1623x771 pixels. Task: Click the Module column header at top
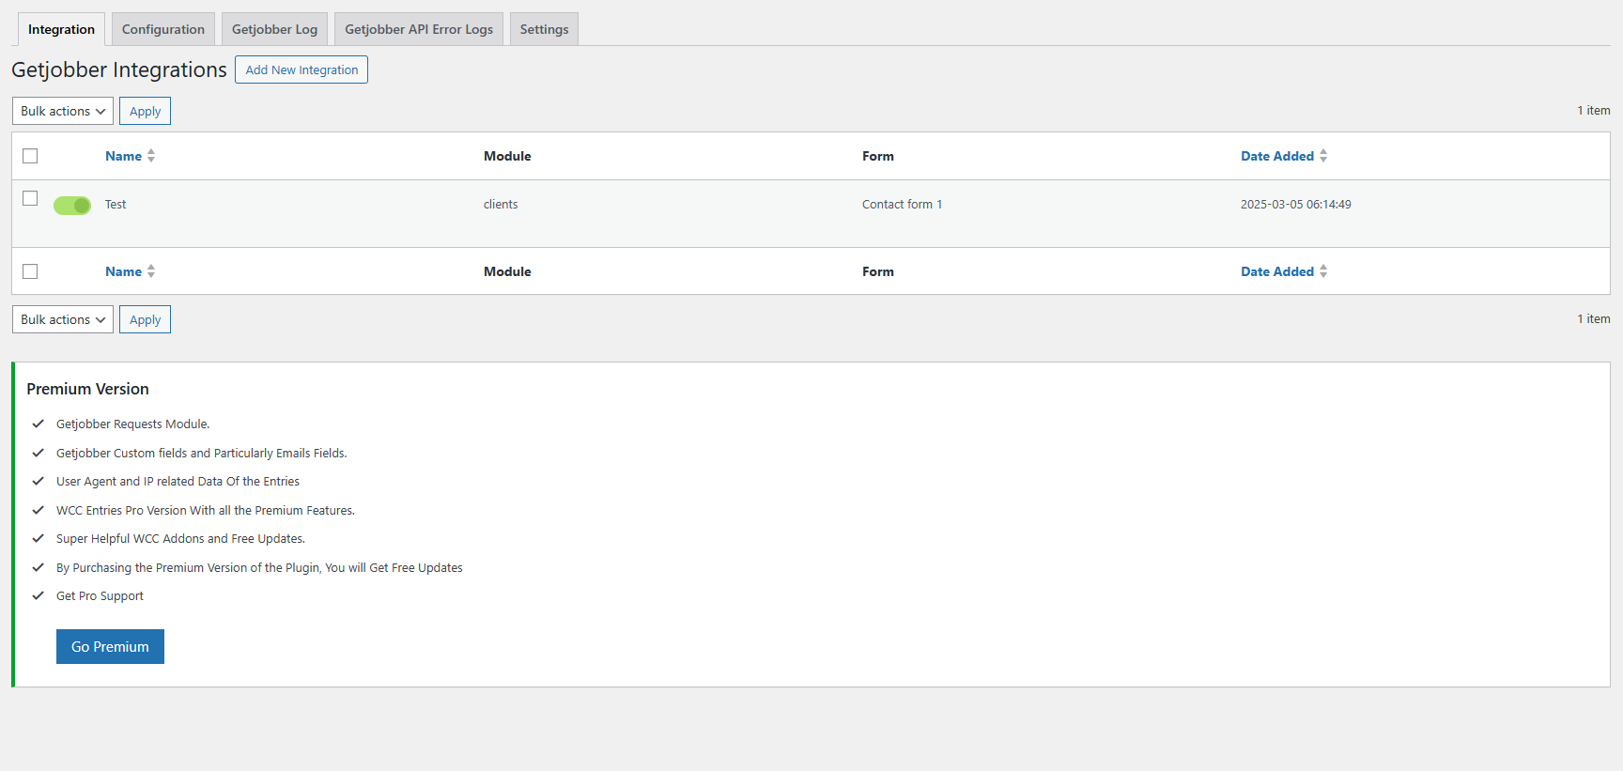pos(507,156)
